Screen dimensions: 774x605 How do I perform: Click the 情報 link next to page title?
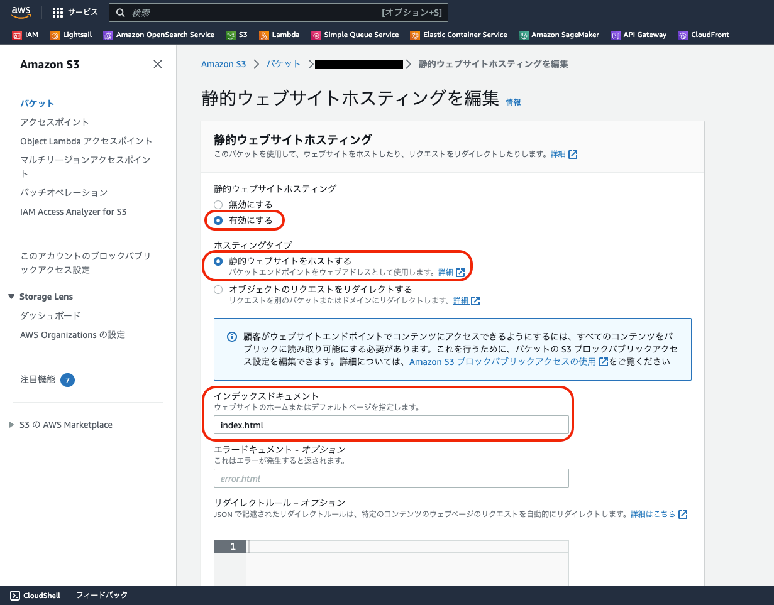tap(513, 102)
